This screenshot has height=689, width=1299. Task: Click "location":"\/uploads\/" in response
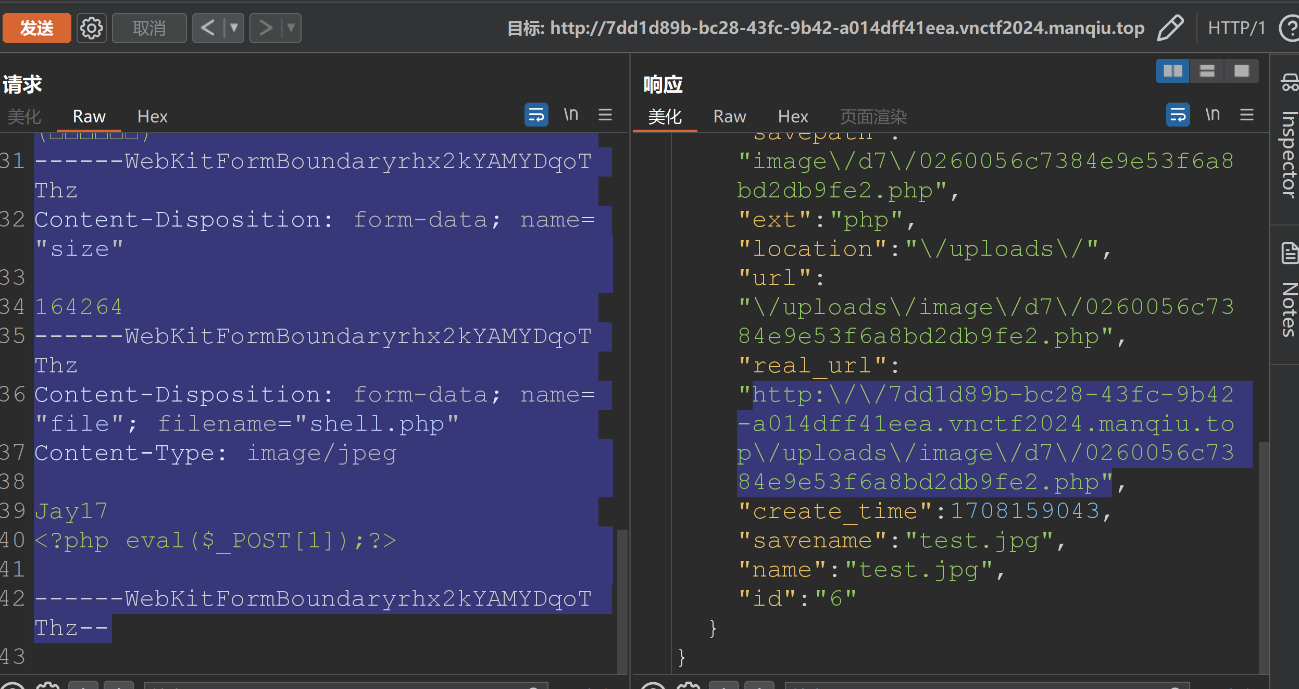(x=919, y=249)
